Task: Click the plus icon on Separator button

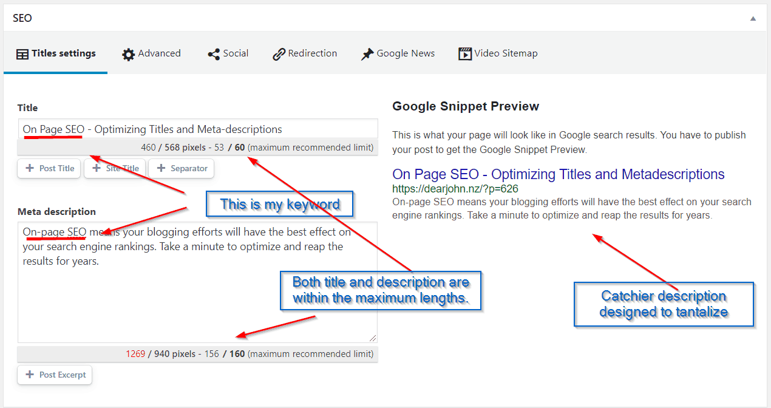Action: pyautogui.click(x=160, y=168)
